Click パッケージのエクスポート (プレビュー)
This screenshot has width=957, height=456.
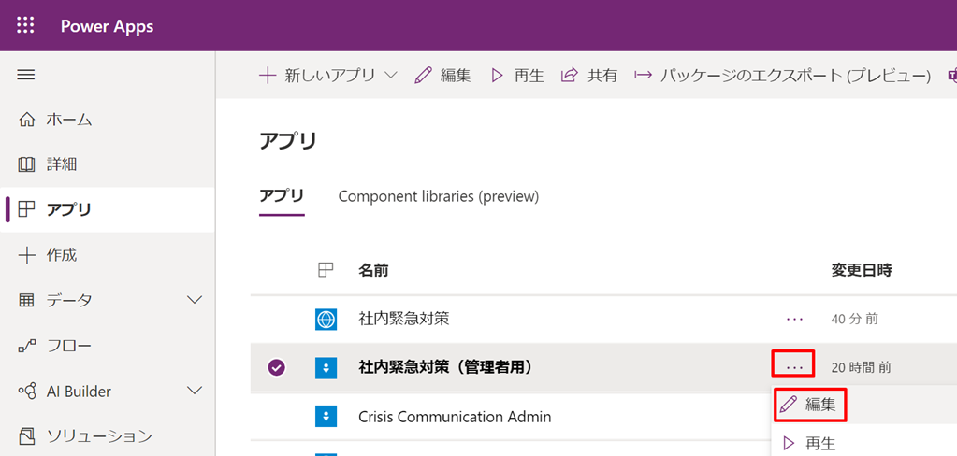782,76
